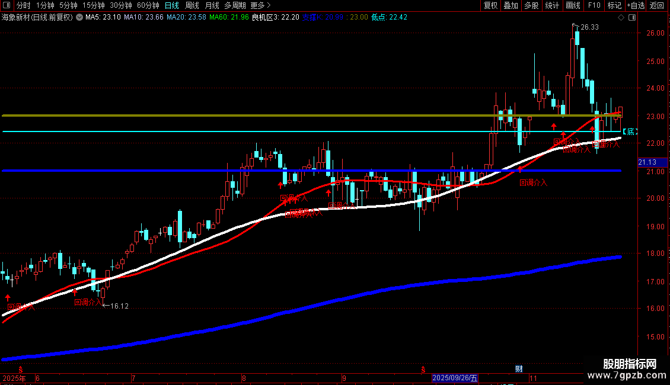Image resolution: width=670 pixels, height=385 pixels.
Task: Open the 多股 multi-stock view
Action: tap(531, 5)
